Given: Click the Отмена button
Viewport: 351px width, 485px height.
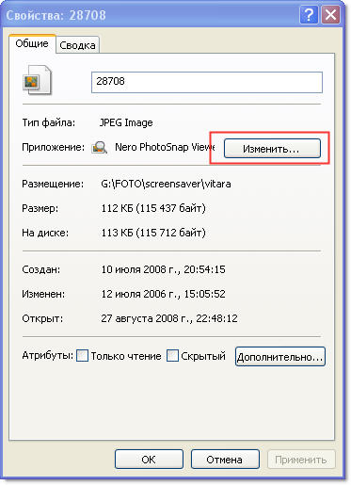Looking at the screenshot, I should click(225, 460).
